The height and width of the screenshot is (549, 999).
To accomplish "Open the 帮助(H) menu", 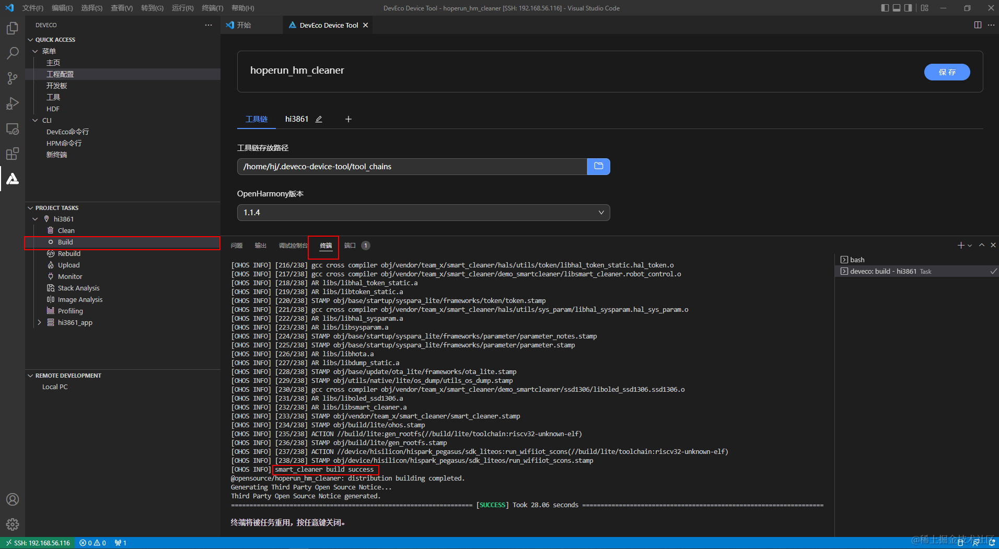I will click(x=243, y=8).
